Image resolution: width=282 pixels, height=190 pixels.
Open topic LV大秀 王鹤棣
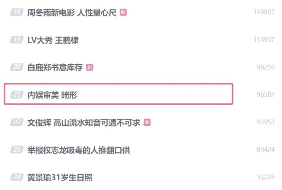click(53, 40)
